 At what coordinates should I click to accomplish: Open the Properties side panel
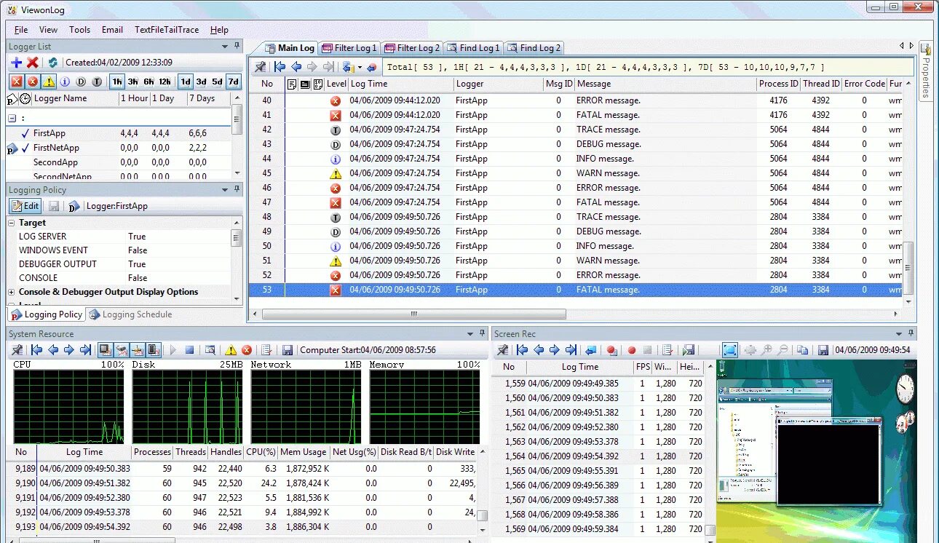926,71
